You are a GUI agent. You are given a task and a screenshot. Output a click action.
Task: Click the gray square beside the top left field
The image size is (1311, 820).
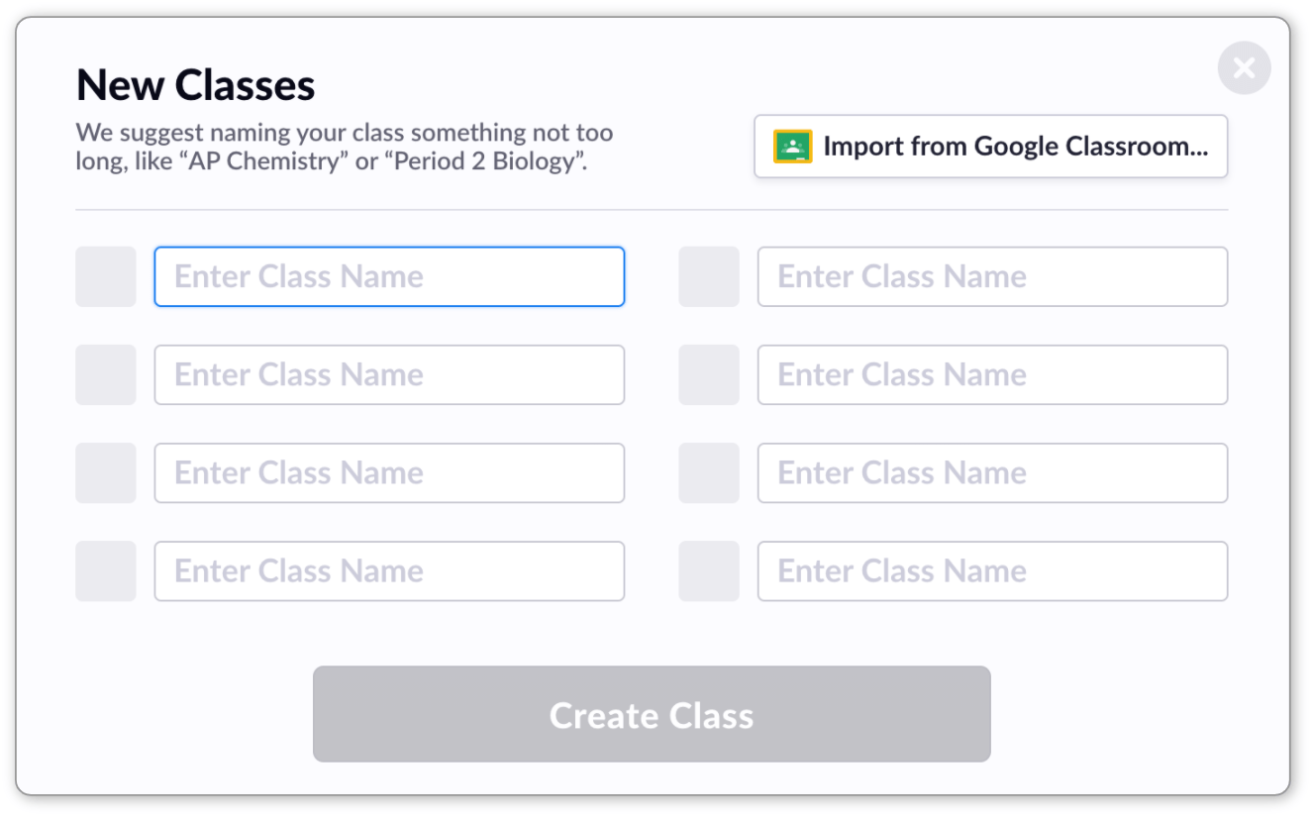[x=106, y=276]
